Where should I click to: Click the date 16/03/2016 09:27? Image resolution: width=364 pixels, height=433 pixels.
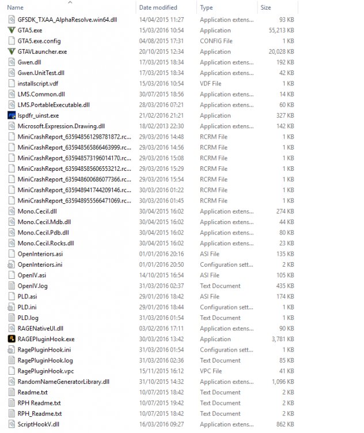[x=161, y=424]
